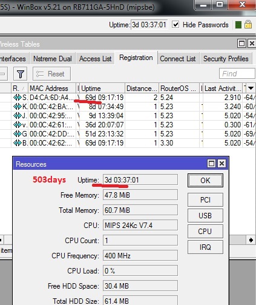Click the green status indicator square
Viewport: 256px width, 305px height.
(x=238, y=25)
